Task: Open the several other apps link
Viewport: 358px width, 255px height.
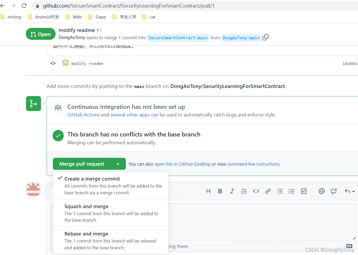Action: coord(130,115)
